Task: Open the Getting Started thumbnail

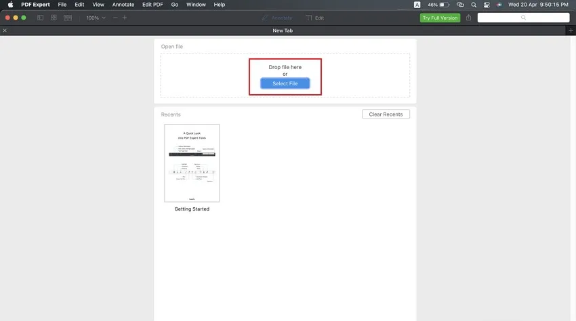Action: (192, 163)
